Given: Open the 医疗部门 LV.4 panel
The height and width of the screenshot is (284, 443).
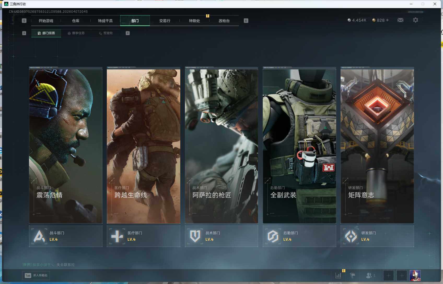Looking at the screenshot, I should pyautogui.click(x=143, y=236).
